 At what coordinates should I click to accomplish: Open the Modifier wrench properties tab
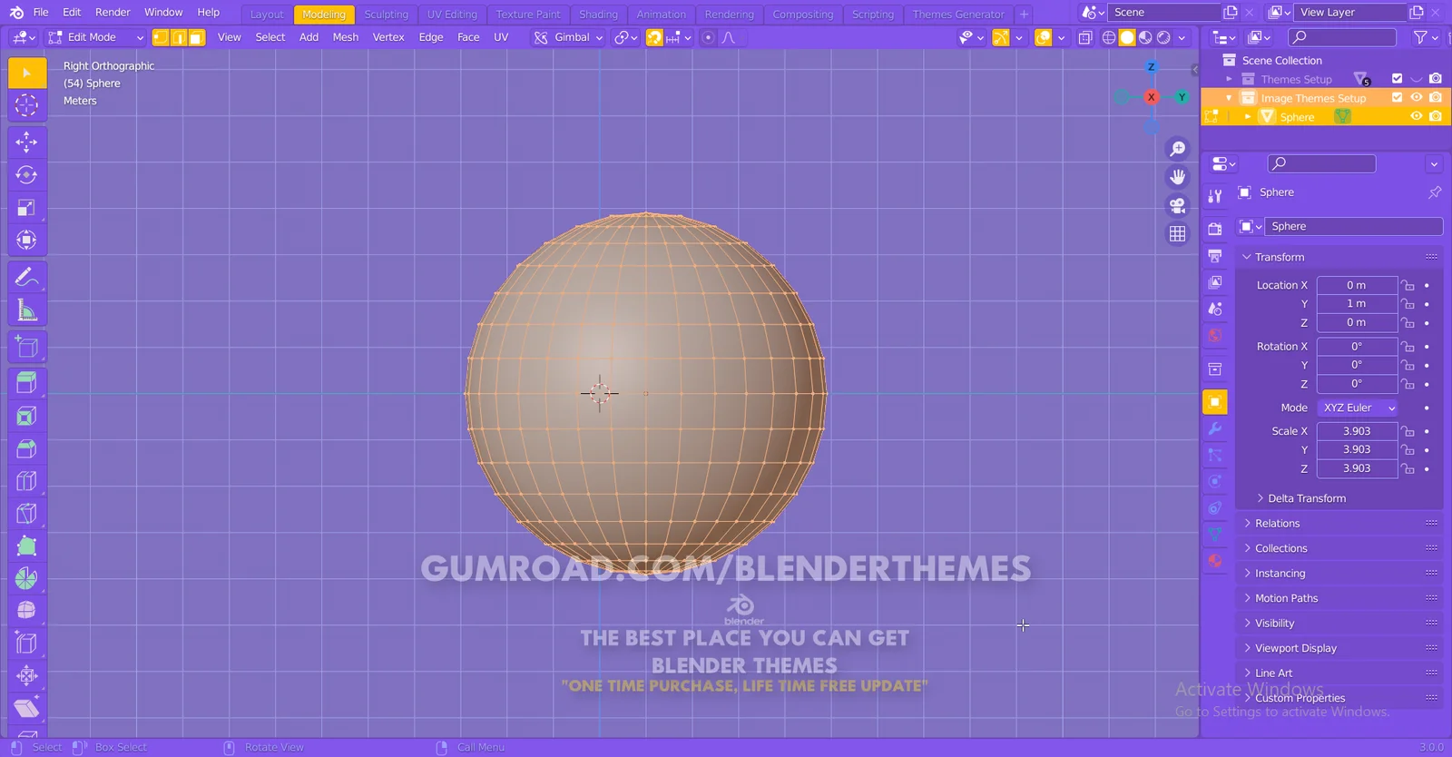[x=1215, y=428]
